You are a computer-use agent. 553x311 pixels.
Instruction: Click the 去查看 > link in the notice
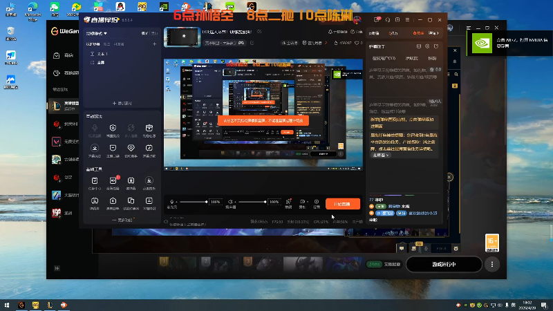pyautogui.click(x=381, y=155)
